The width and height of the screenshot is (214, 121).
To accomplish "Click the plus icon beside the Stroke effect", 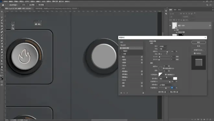I will point(142,57).
